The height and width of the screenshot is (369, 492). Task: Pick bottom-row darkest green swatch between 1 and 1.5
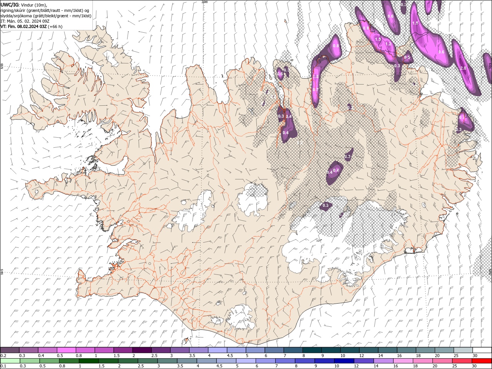tap(89, 361)
